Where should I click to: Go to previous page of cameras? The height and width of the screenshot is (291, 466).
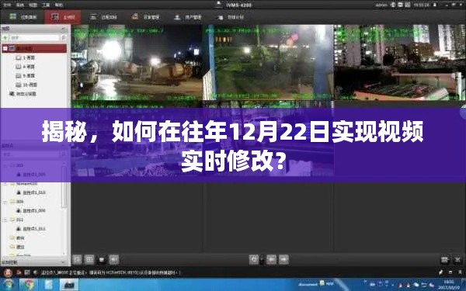pyautogui.click(x=271, y=259)
